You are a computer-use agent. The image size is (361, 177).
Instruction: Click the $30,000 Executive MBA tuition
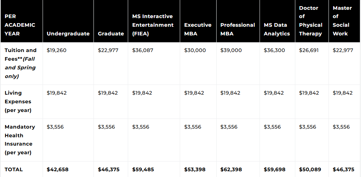pos(195,50)
